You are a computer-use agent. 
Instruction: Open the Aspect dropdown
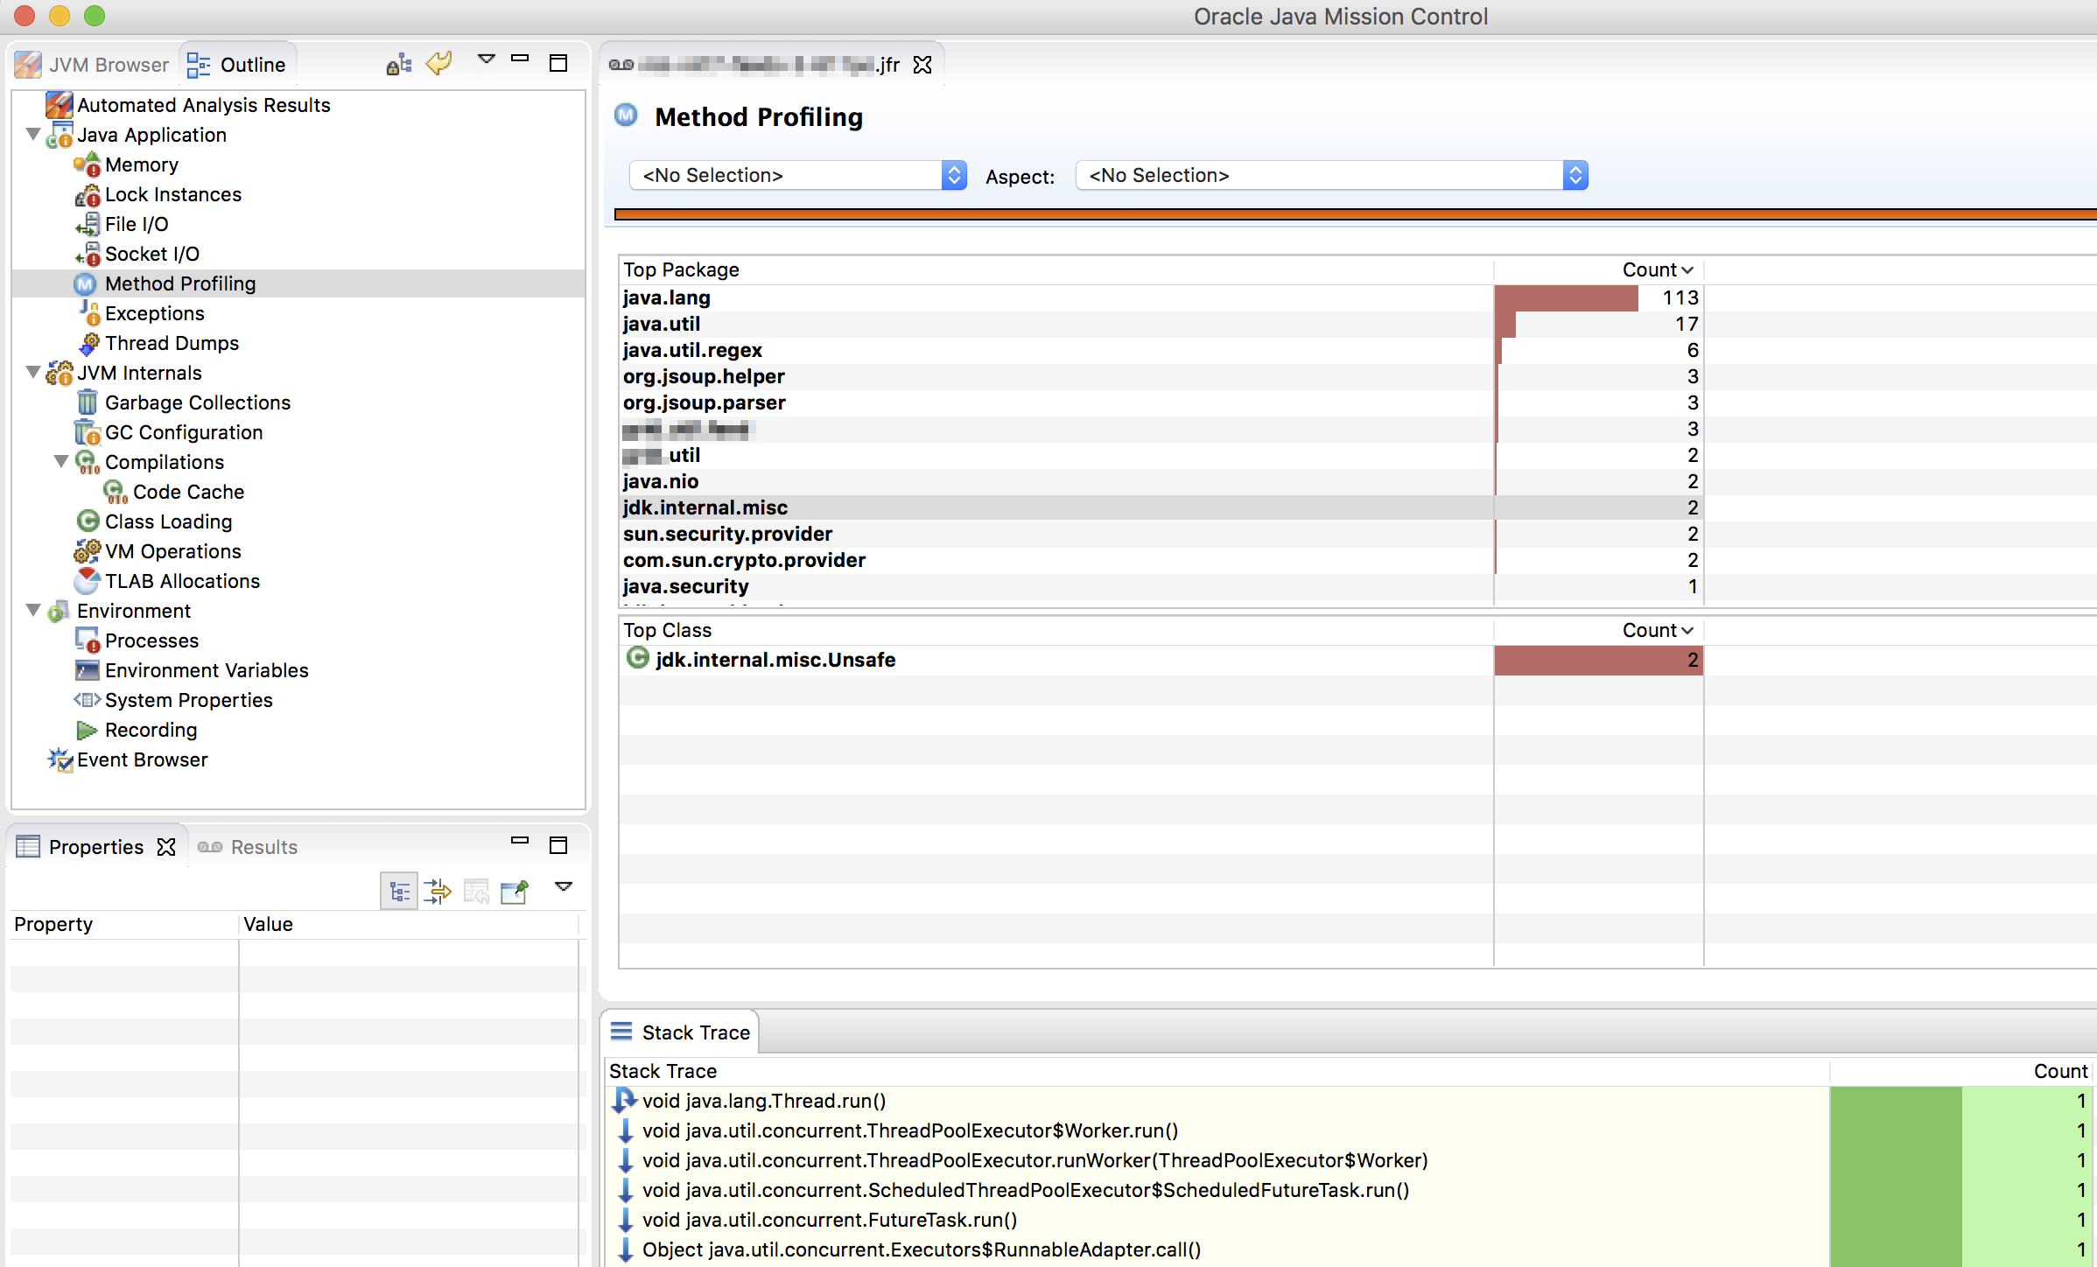pyautogui.click(x=1330, y=175)
